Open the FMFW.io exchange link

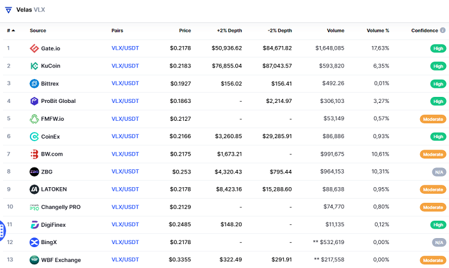tap(52, 119)
